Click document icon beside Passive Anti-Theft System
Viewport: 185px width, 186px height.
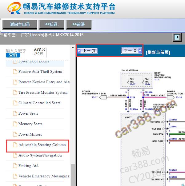15,72
